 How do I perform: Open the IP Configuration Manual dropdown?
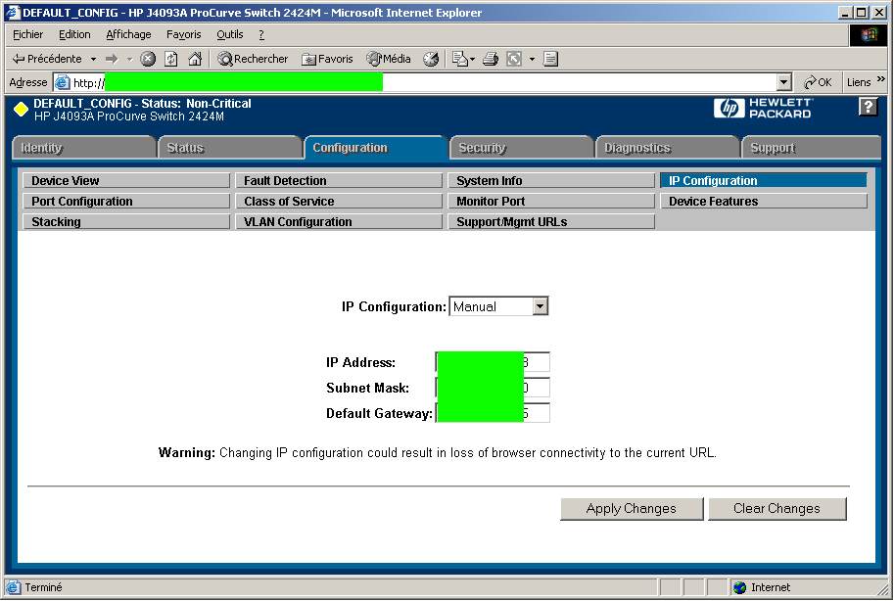point(540,306)
